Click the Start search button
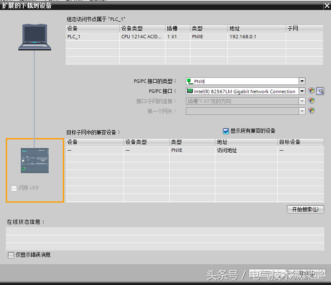This screenshot has width=331, height=285. (x=306, y=209)
